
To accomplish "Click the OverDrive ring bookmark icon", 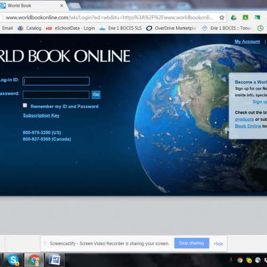I will tap(149, 28).
